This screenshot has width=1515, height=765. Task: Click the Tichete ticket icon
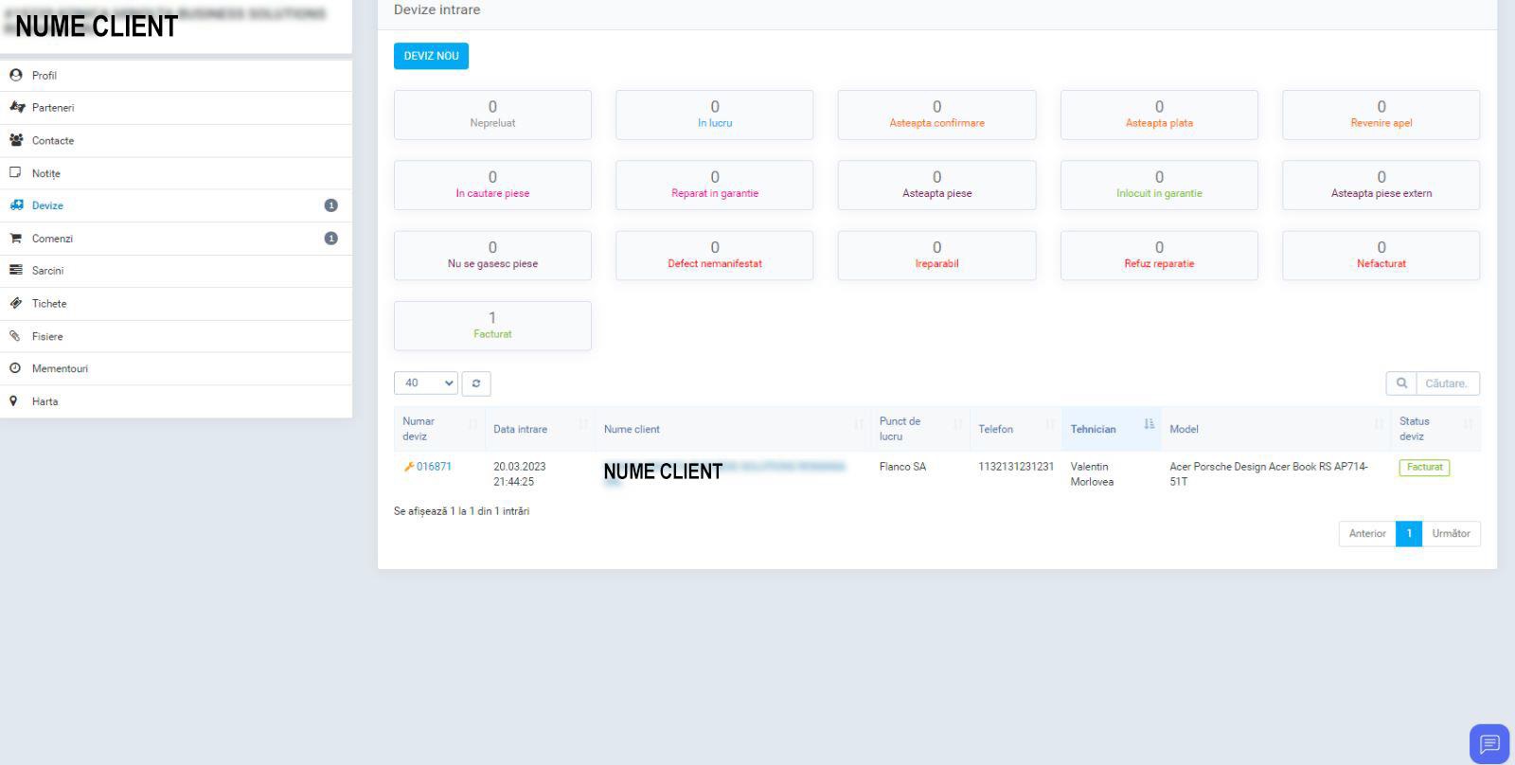(15, 304)
